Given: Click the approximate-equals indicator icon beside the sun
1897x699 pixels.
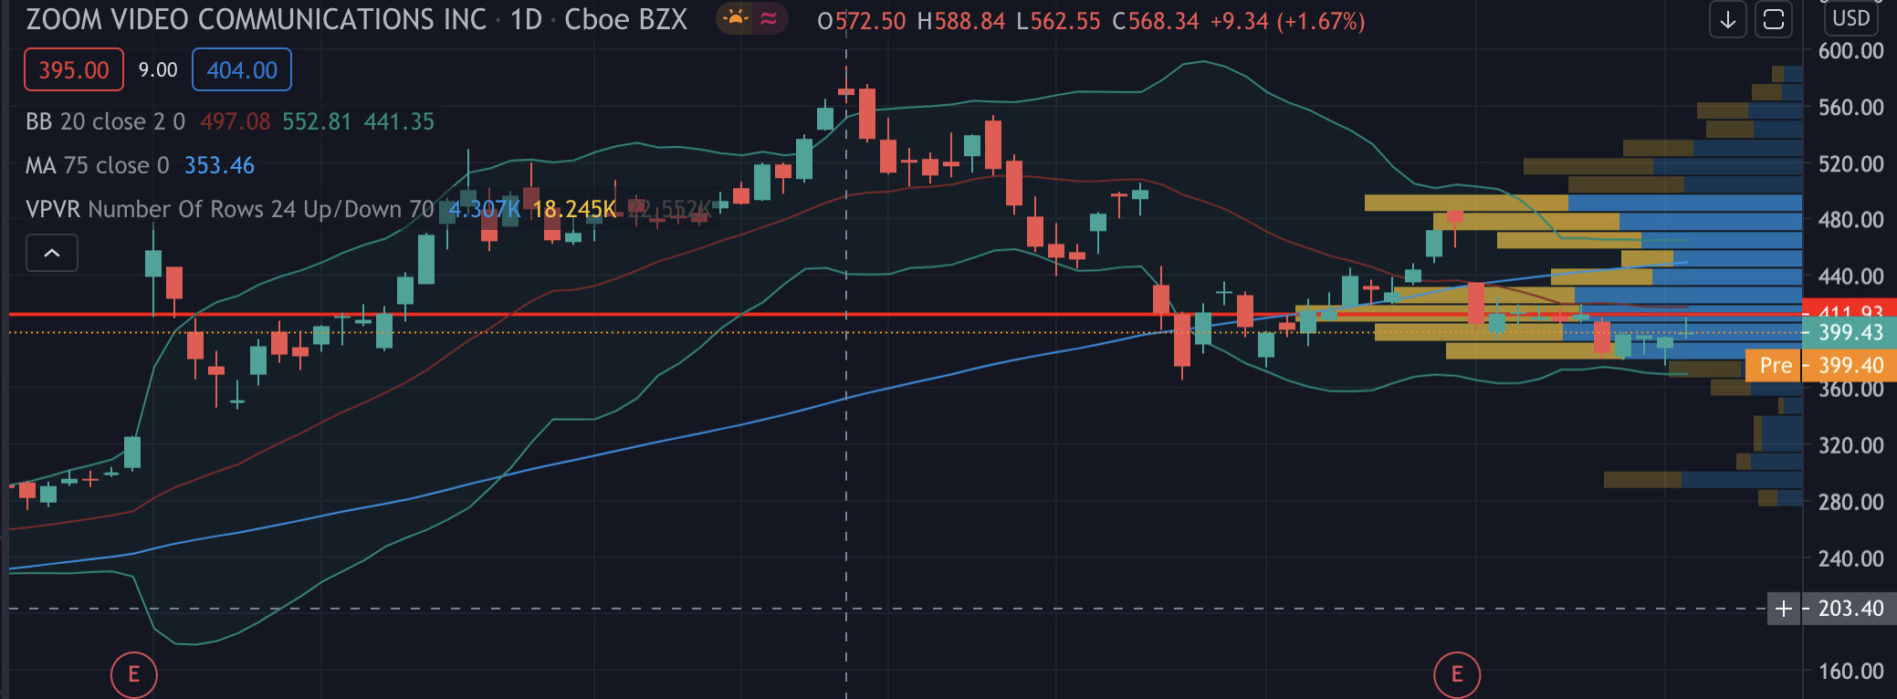Looking at the screenshot, I should point(770,18).
